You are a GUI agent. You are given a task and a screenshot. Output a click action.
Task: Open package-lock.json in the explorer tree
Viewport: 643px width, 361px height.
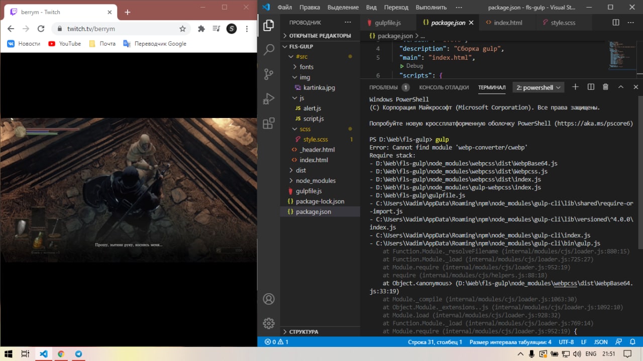[320, 201]
